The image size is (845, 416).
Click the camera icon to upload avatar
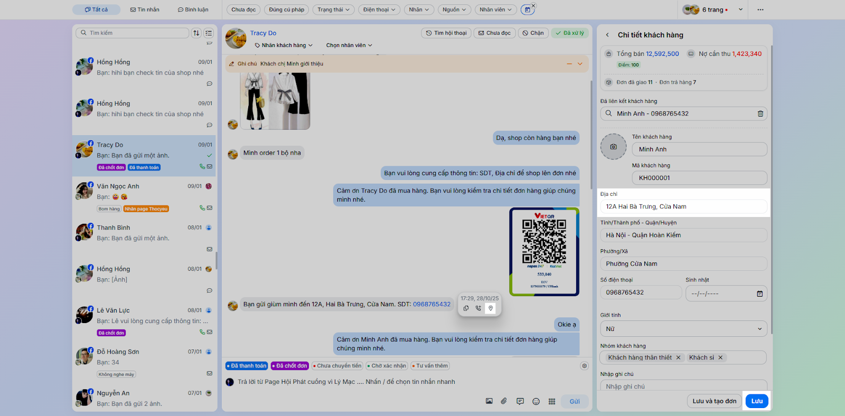click(x=613, y=147)
